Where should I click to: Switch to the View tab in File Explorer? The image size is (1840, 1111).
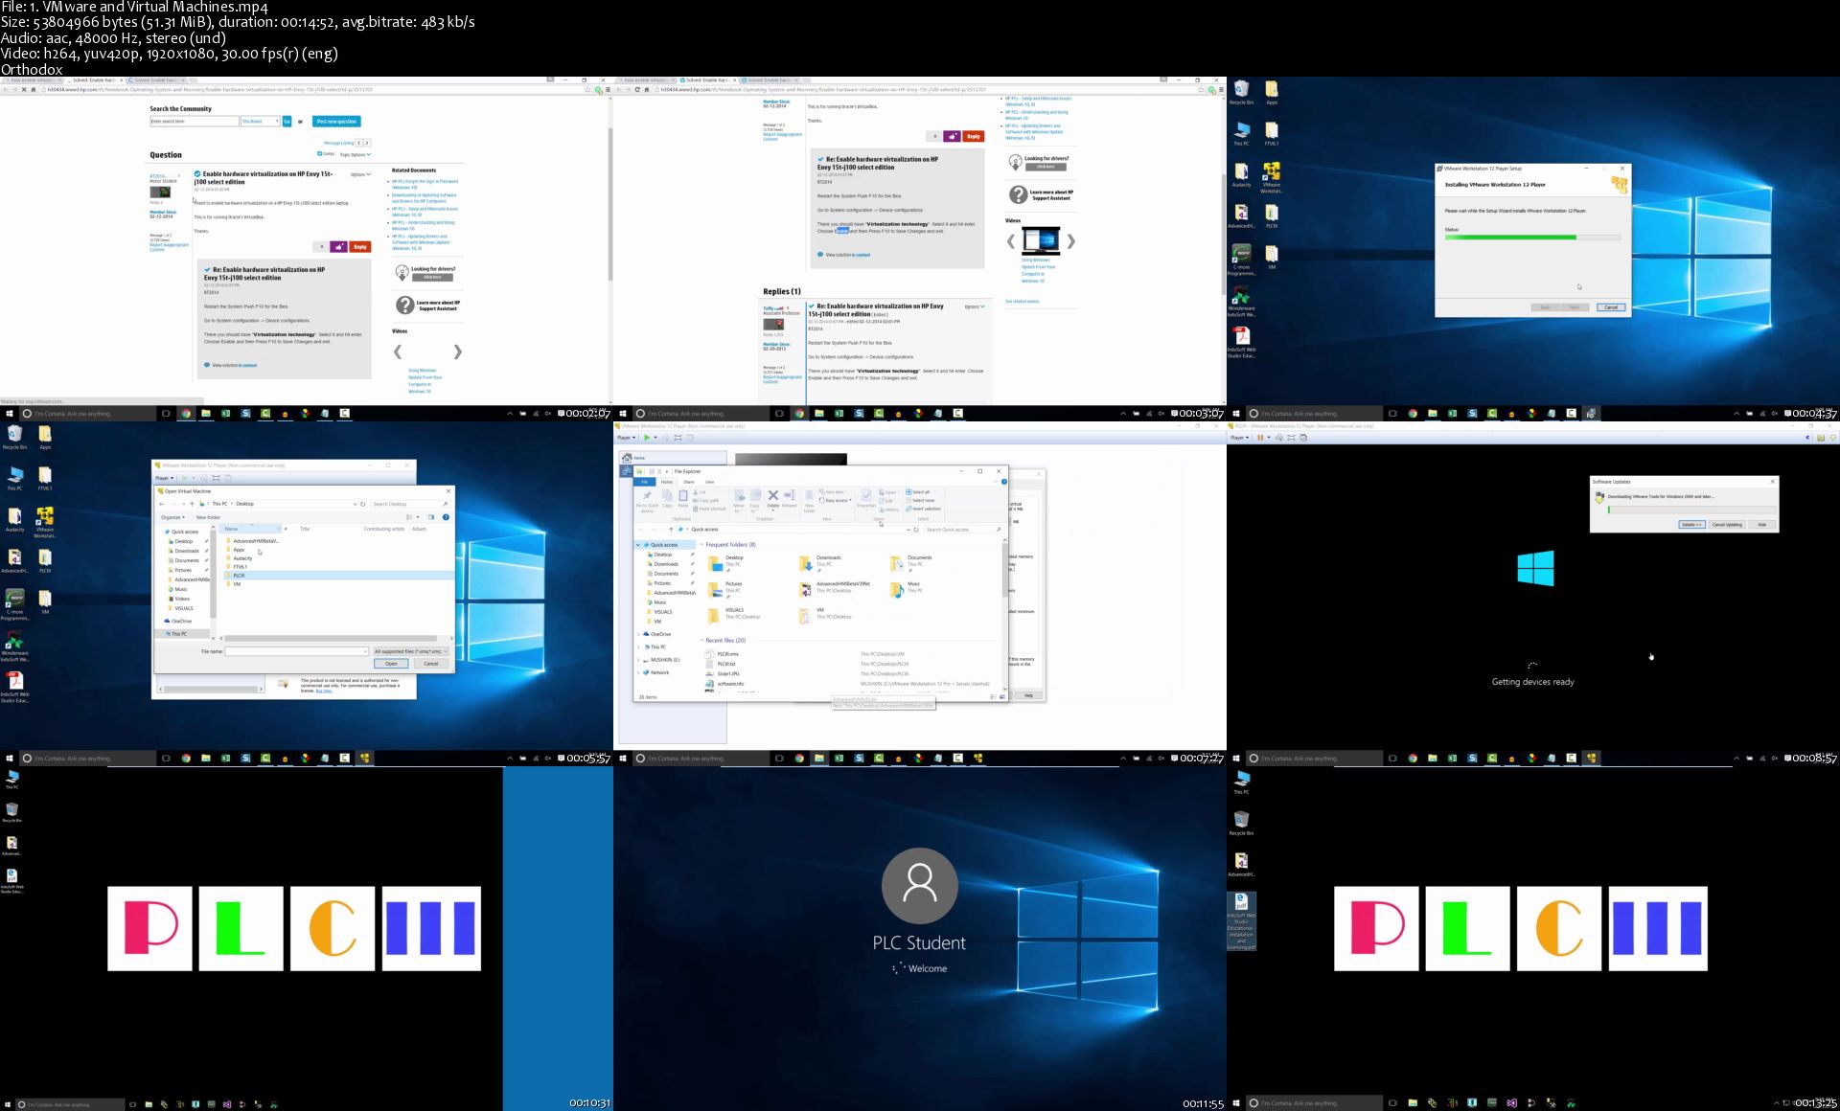tap(709, 482)
